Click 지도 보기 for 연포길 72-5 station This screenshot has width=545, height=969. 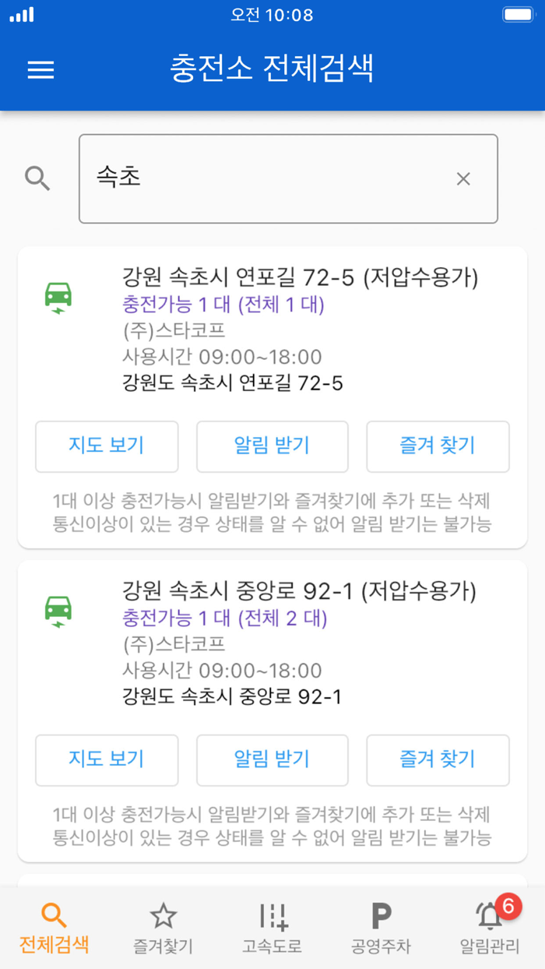[107, 446]
